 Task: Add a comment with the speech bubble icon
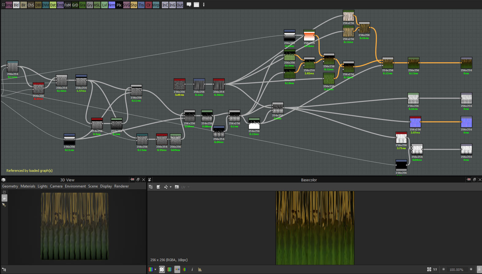pyautogui.click(x=189, y=5)
